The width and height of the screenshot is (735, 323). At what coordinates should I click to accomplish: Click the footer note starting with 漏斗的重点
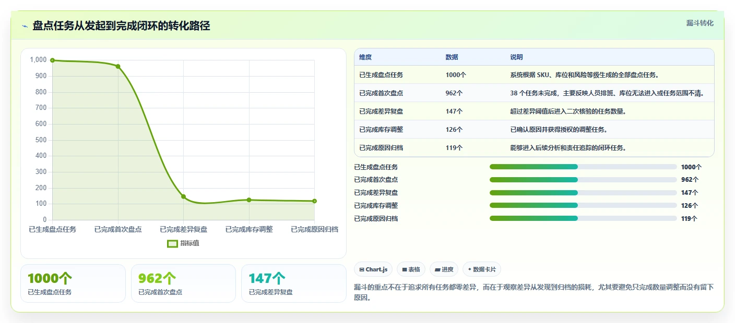coord(534,293)
